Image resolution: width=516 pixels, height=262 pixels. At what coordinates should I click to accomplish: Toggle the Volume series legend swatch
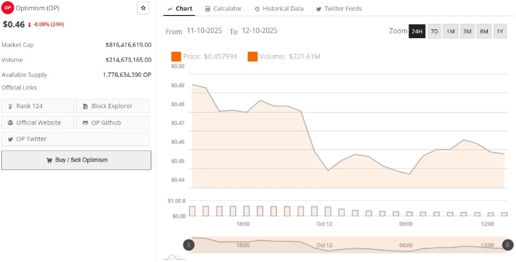[253, 57]
